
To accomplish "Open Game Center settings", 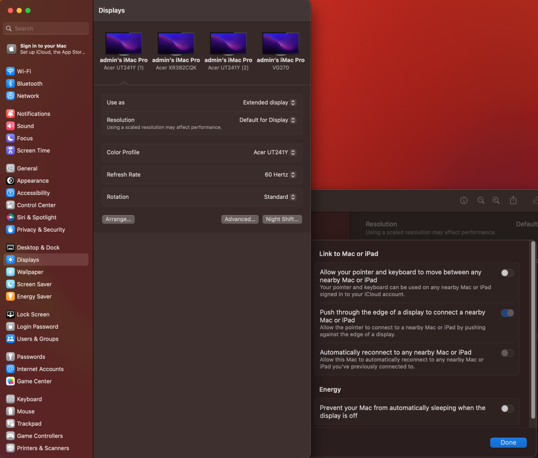I will 46,381.
